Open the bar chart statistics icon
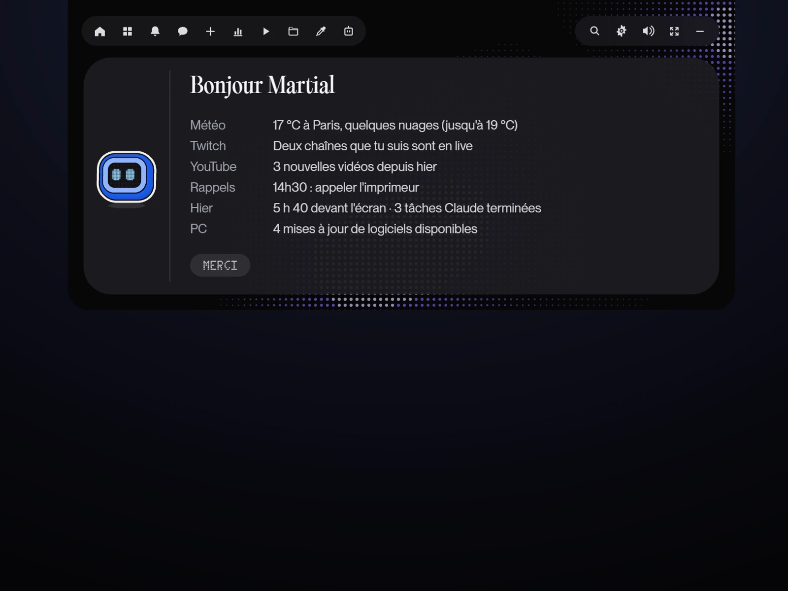Image resolution: width=788 pixels, height=591 pixels. [238, 32]
